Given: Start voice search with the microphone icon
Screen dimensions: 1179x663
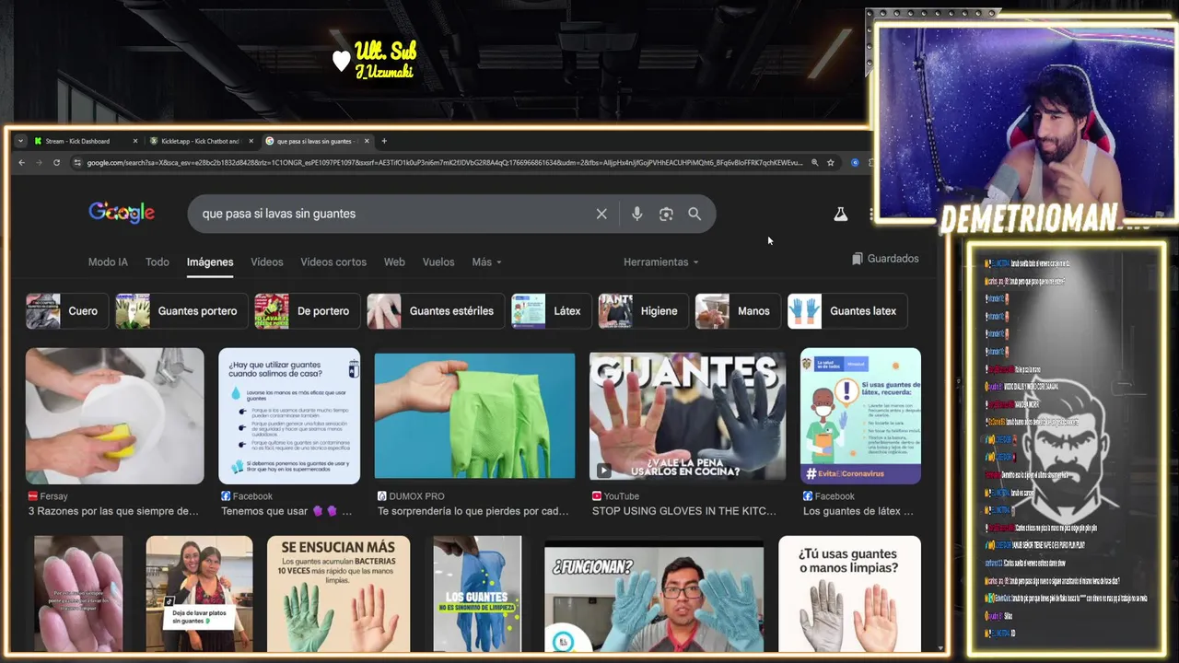Looking at the screenshot, I should click(x=636, y=214).
